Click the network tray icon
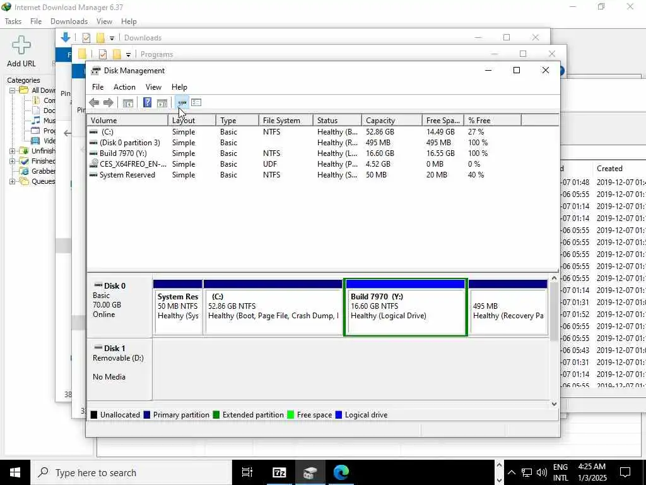646x485 pixels. [527, 472]
